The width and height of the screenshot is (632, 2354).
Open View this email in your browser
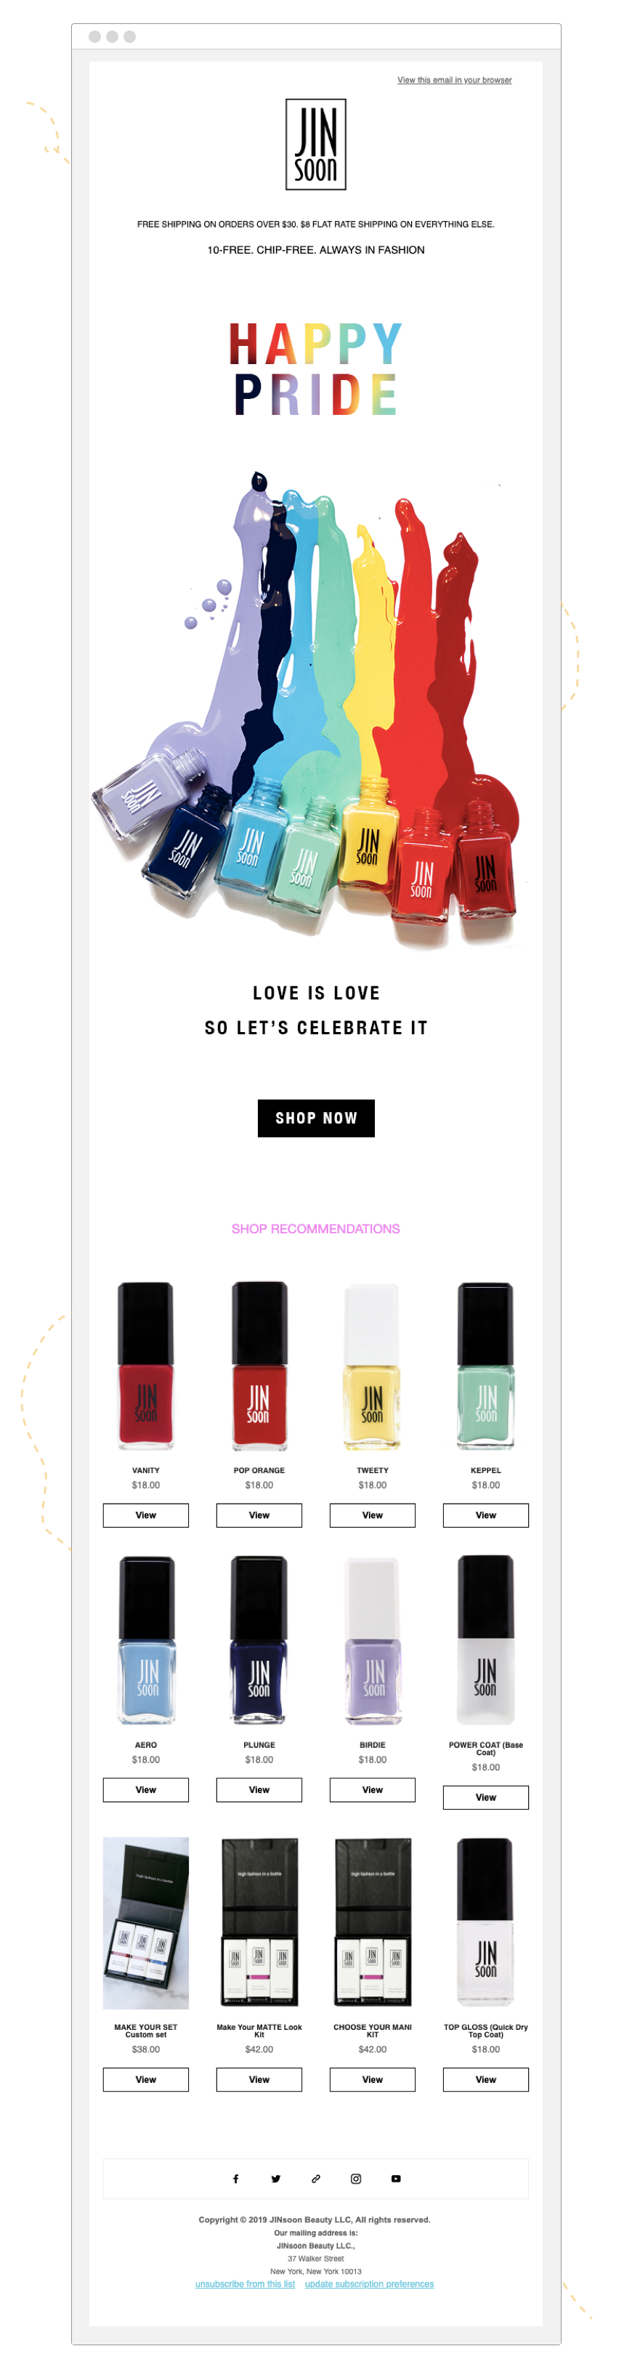(x=455, y=81)
